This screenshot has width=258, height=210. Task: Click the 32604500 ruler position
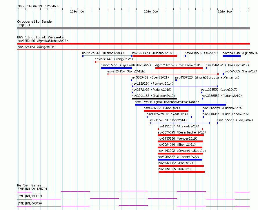[151, 12]
